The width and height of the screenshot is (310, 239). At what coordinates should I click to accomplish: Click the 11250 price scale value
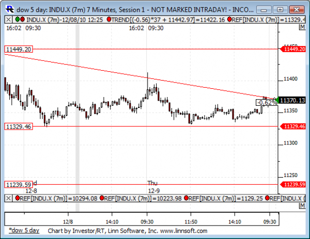[x=290, y=175]
